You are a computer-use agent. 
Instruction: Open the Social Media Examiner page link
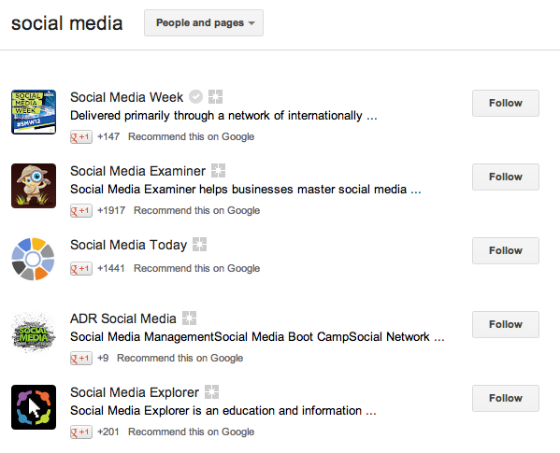coord(137,171)
